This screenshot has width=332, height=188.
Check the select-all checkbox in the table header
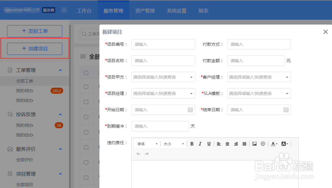(85, 72)
